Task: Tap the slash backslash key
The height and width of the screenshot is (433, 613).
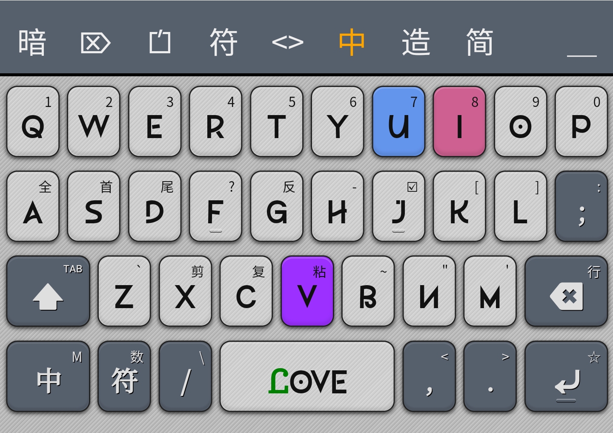Action: tap(185, 376)
